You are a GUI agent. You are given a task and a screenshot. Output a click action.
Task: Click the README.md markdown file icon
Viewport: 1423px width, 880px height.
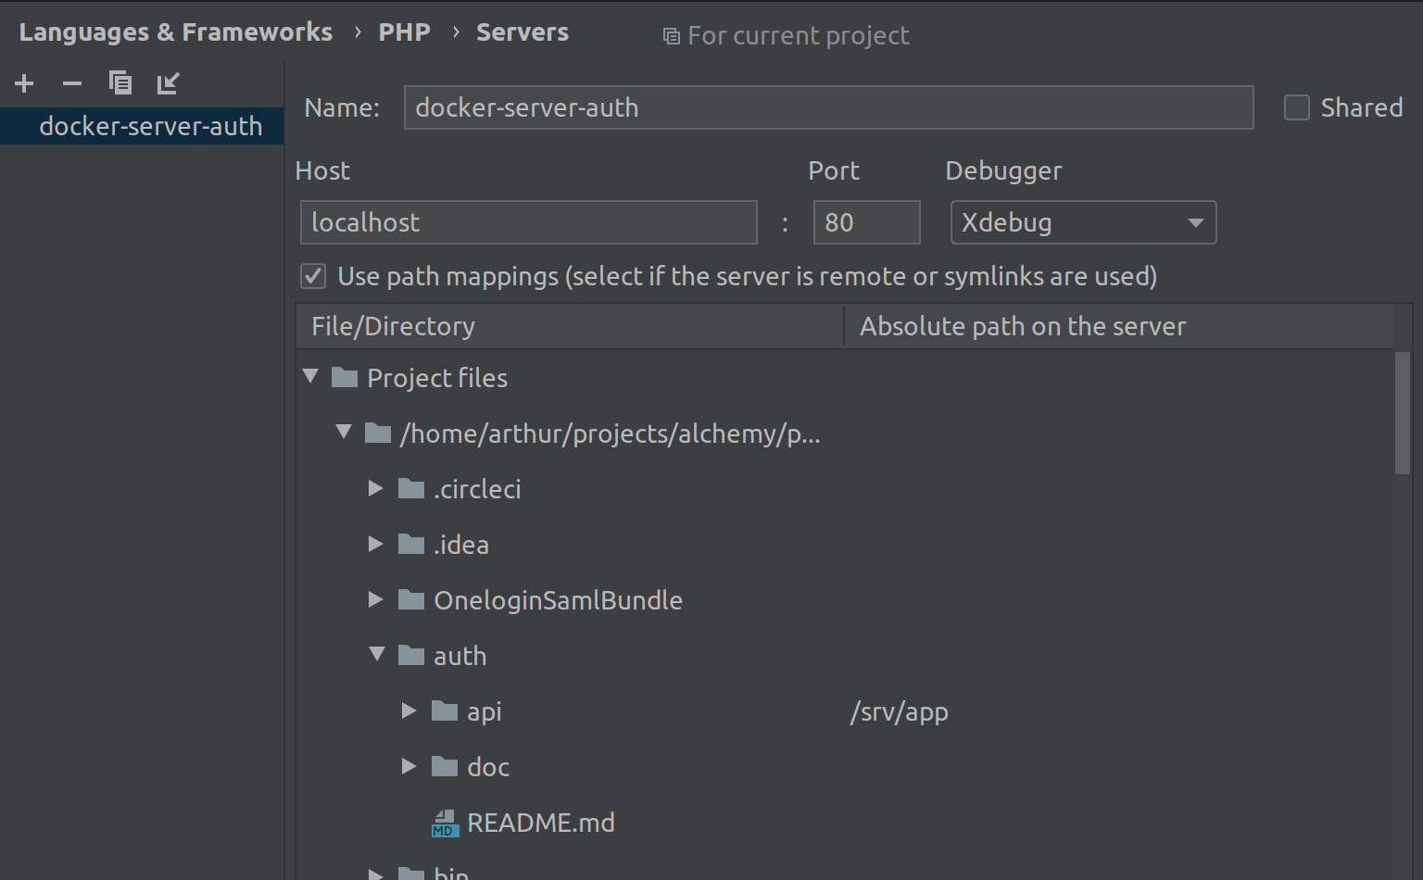[446, 823]
